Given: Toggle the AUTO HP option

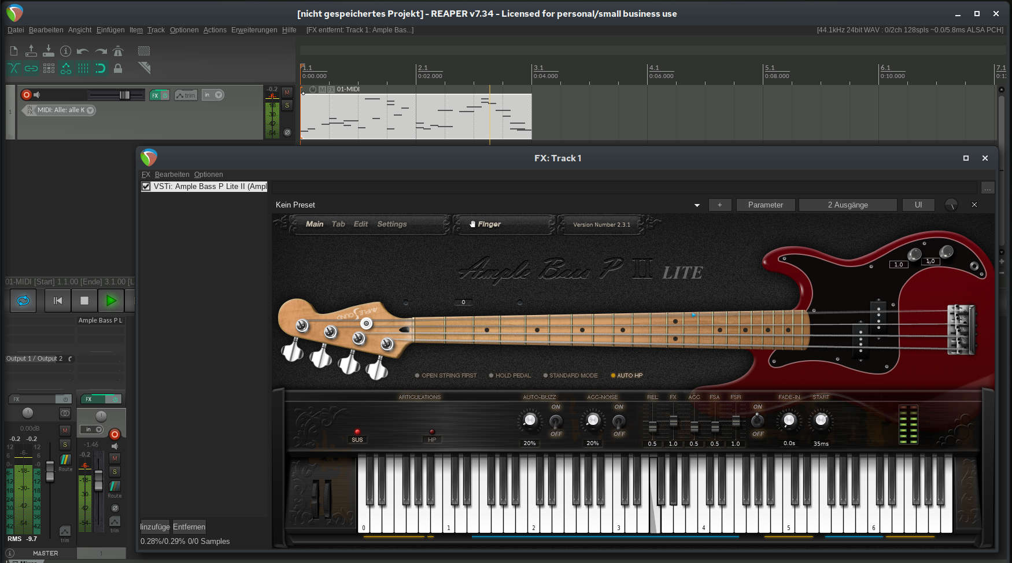Looking at the screenshot, I should point(626,376).
